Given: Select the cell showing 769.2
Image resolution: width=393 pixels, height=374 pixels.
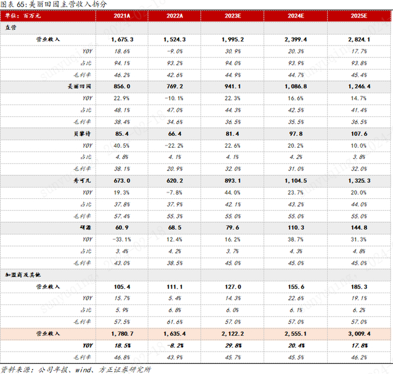Looking at the screenshot, I should (175, 86).
